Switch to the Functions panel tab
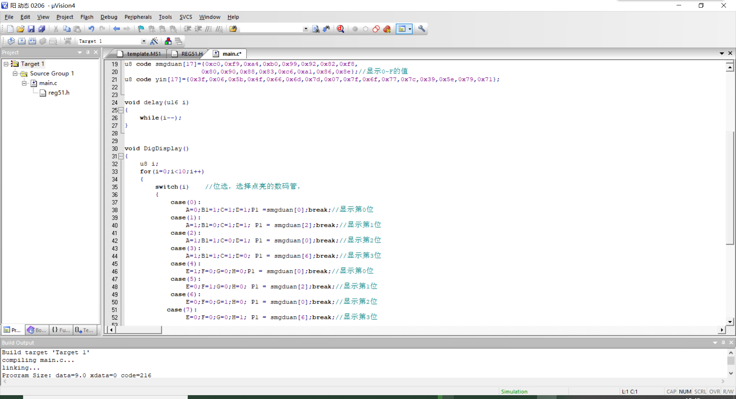The image size is (736, 399). click(61, 330)
